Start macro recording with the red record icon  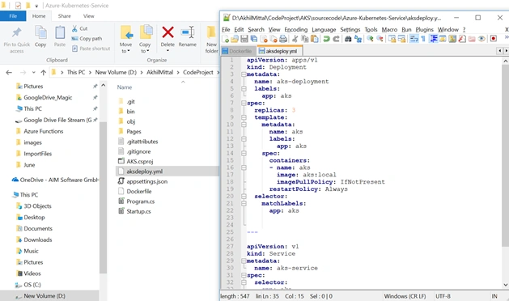click(x=494, y=39)
